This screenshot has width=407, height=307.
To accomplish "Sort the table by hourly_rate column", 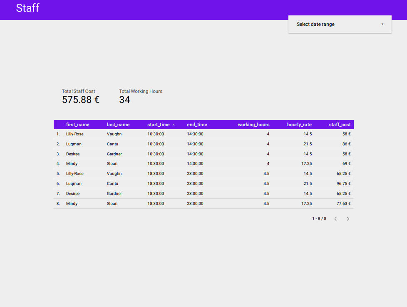I will 299,125.
